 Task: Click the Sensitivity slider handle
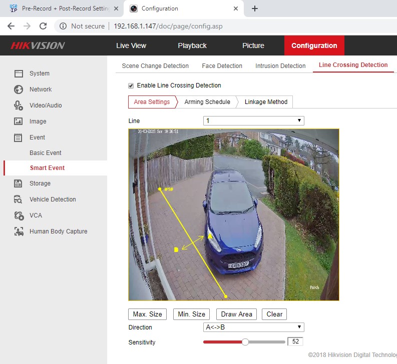coord(245,342)
